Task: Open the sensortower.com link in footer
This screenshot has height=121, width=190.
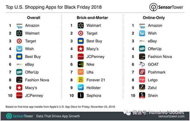Action: coord(171,117)
